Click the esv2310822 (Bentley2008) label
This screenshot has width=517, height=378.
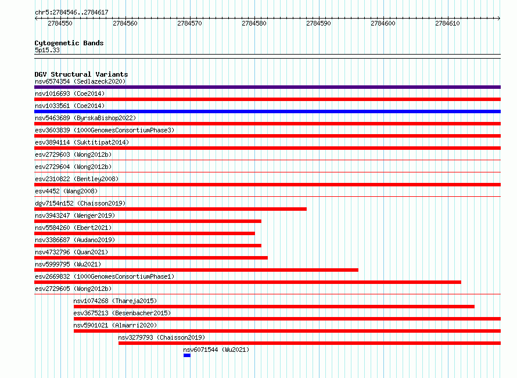pyautogui.click(x=77, y=179)
